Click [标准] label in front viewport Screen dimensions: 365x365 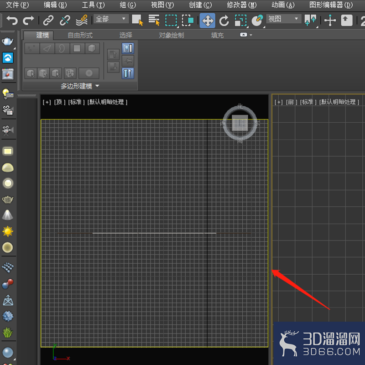tap(308, 102)
